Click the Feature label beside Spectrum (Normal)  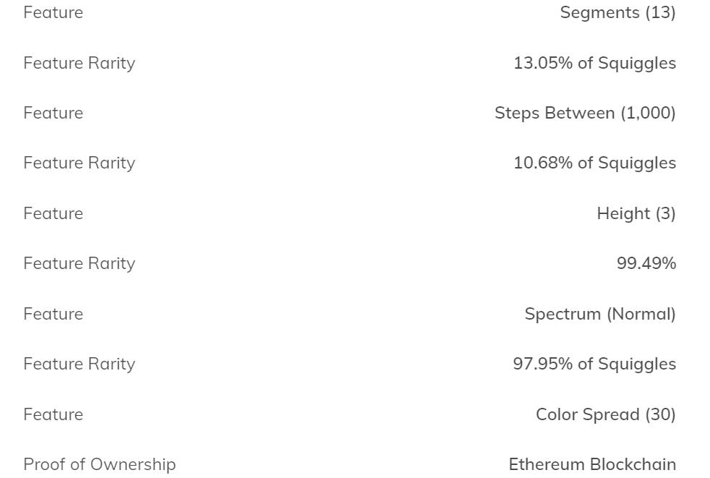[x=53, y=314]
